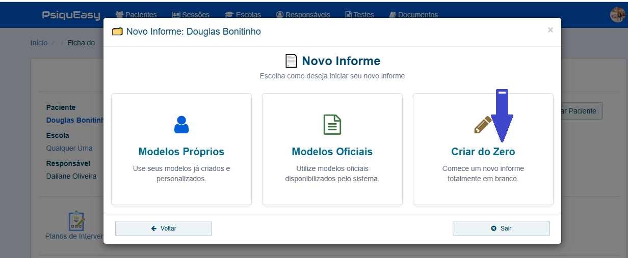Image resolution: width=628 pixels, height=258 pixels.
Task: Click the folder icon in modal title
Action: click(117, 32)
